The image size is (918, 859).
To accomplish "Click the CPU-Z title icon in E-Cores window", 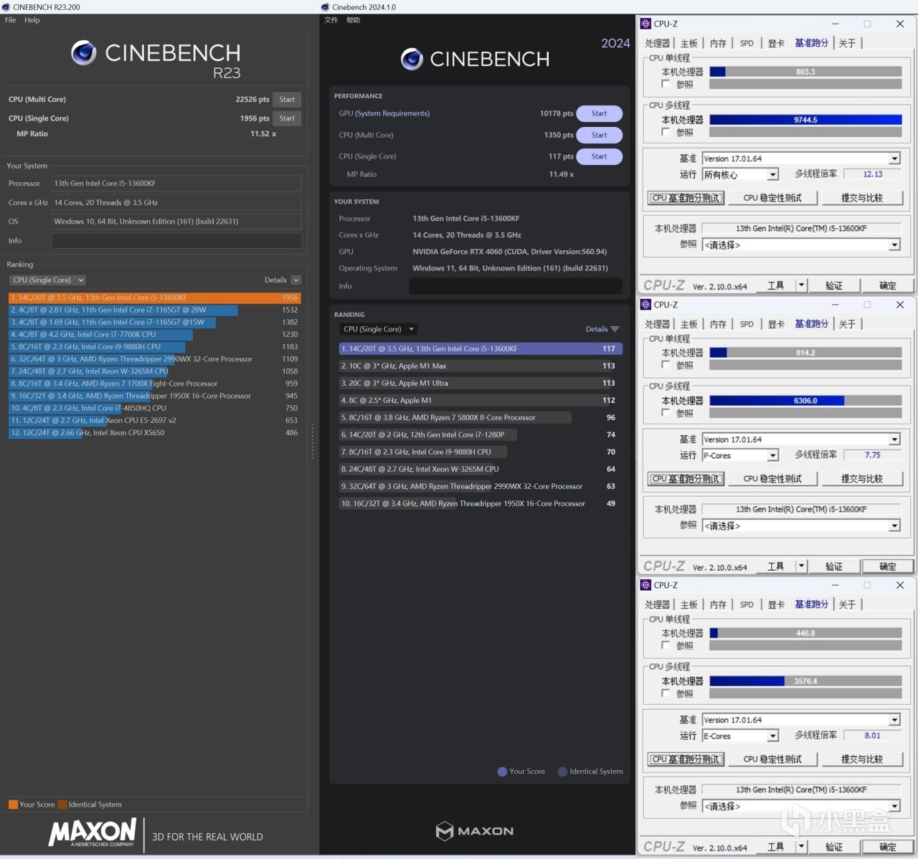I will click(x=645, y=585).
